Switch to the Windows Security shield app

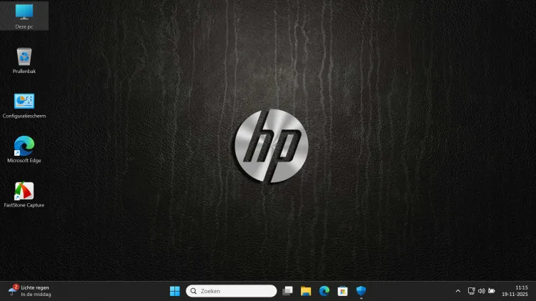pos(362,291)
